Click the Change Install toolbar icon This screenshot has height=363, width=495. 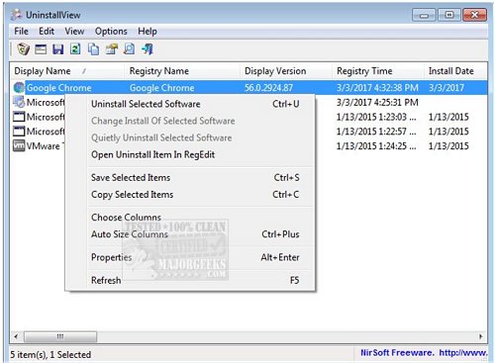(41, 49)
